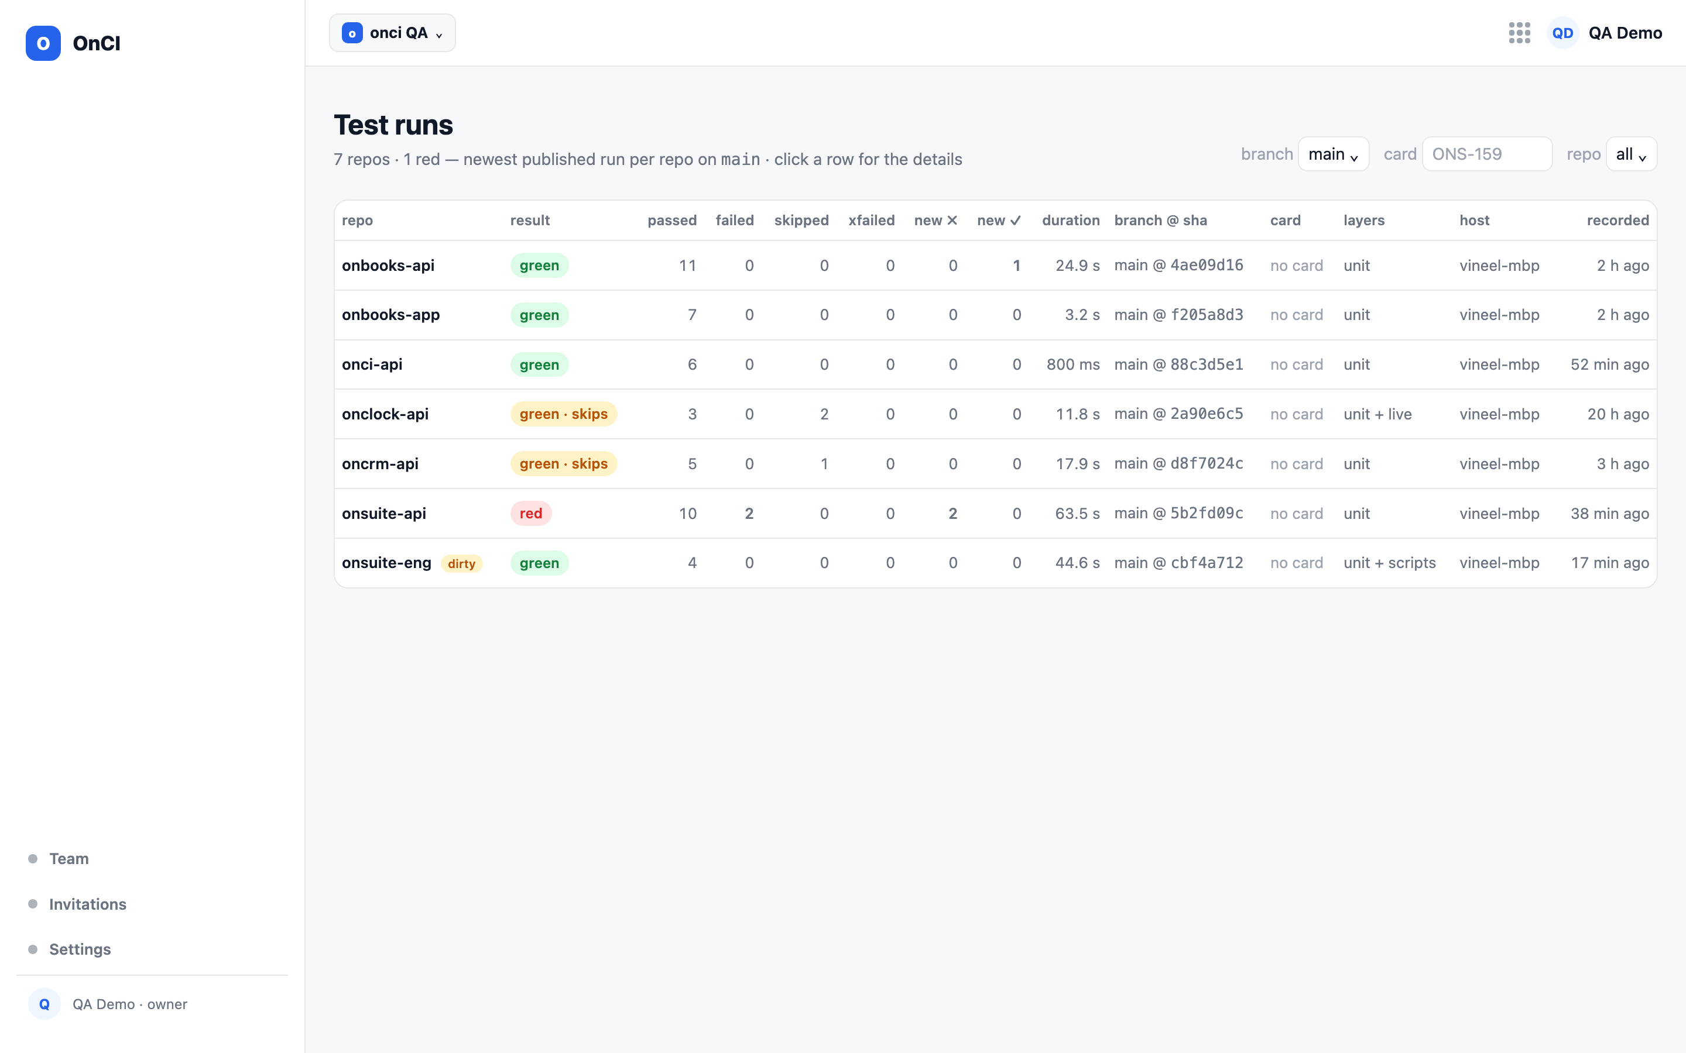Open the branch main dropdown

[1334, 154]
